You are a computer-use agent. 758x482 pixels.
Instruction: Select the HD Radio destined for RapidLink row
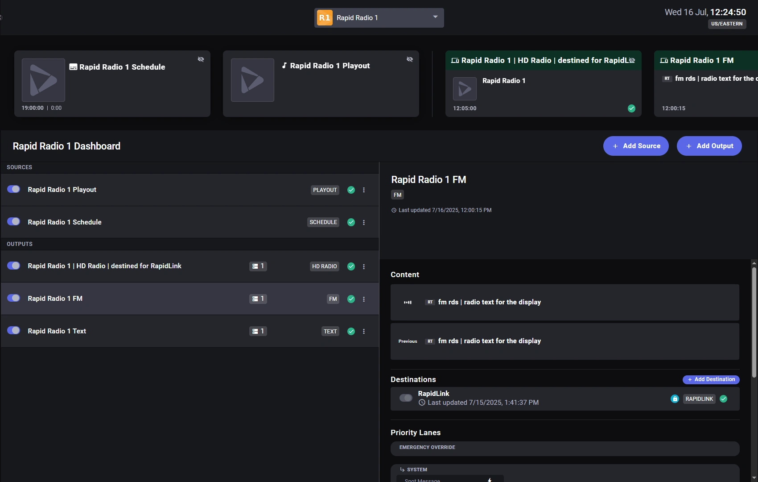(190, 266)
